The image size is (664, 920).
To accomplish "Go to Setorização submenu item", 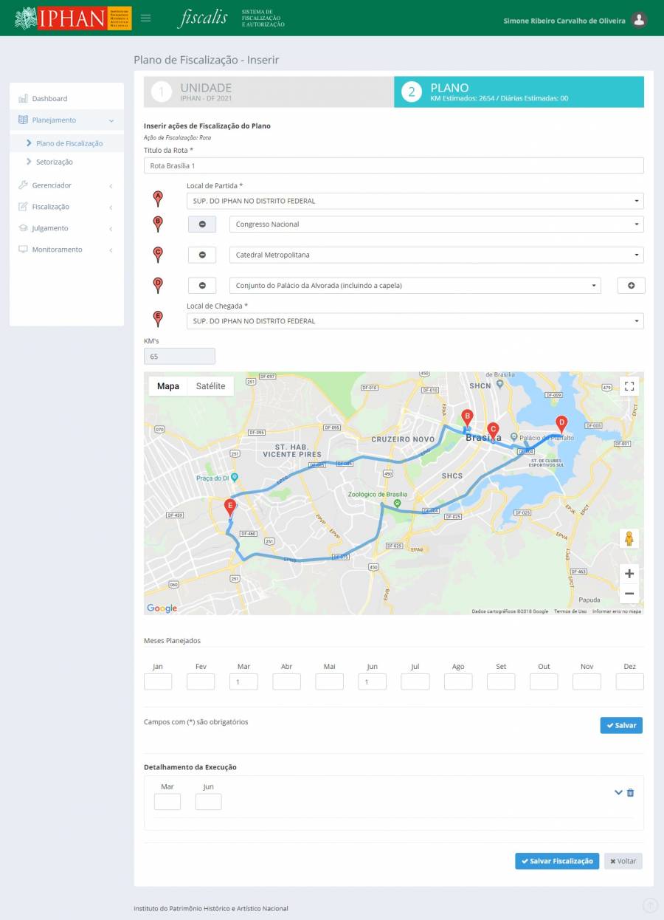I will pyautogui.click(x=55, y=162).
